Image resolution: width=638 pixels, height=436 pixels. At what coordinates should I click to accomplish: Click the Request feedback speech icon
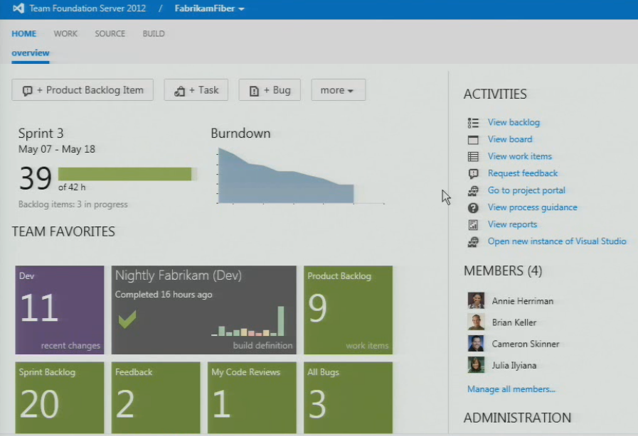click(473, 174)
